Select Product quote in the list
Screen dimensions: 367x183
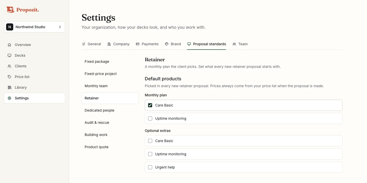tap(110, 147)
